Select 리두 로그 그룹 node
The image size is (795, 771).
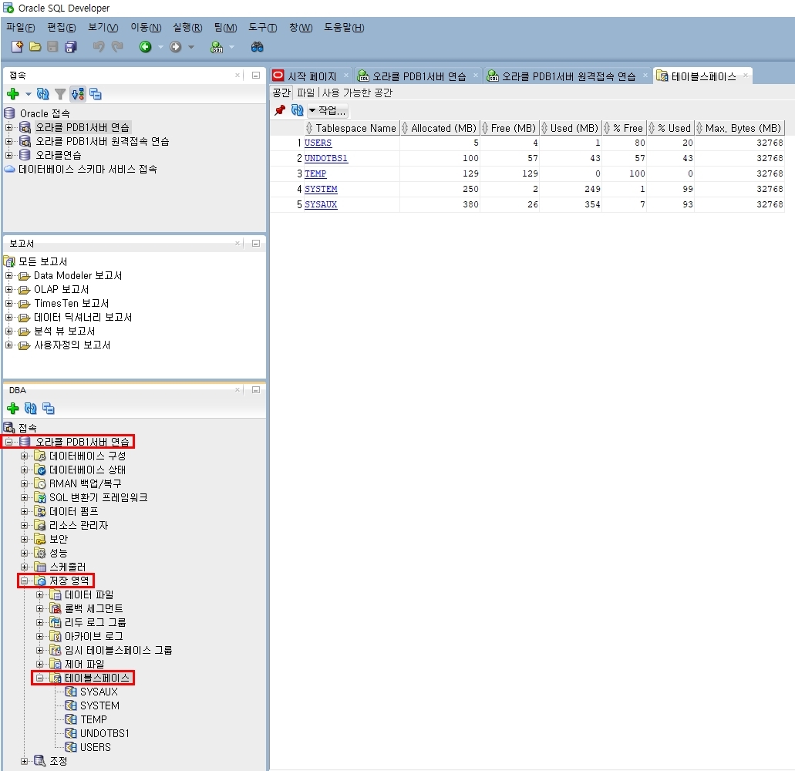[x=96, y=622]
